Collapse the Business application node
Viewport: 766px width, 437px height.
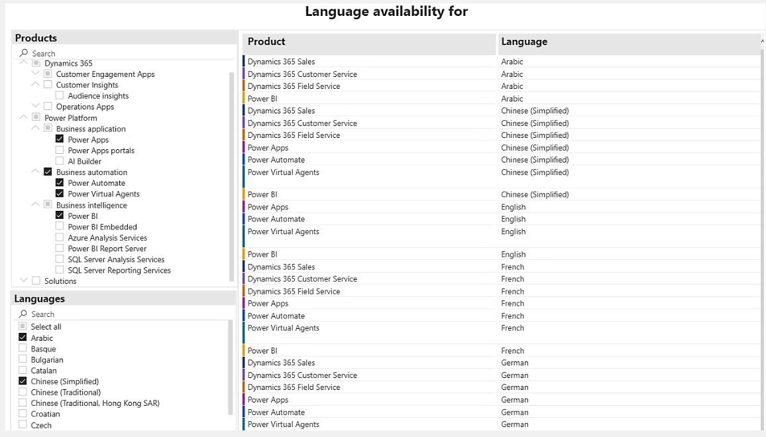(35, 127)
